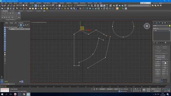Open the Graph Editors menu

[47, 3]
